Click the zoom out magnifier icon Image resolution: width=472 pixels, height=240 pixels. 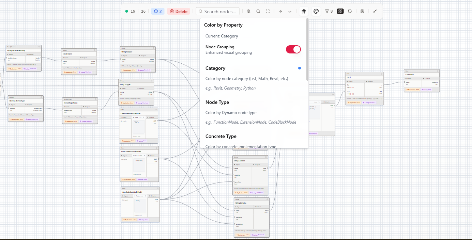(x=258, y=11)
